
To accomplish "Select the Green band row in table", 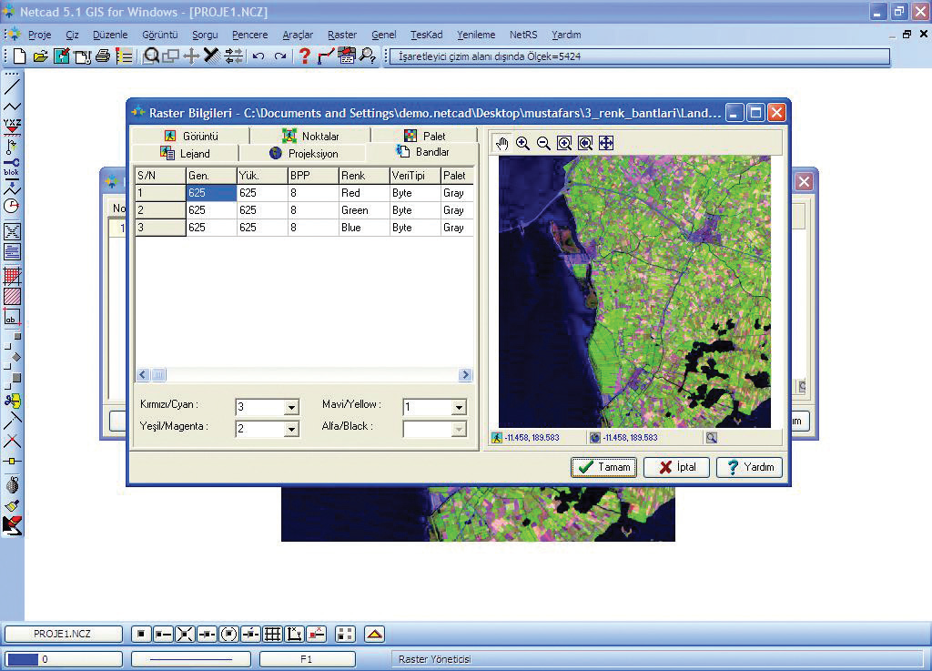I will (354, 210).
